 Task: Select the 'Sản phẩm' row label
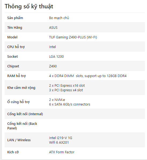pos(15,18)
